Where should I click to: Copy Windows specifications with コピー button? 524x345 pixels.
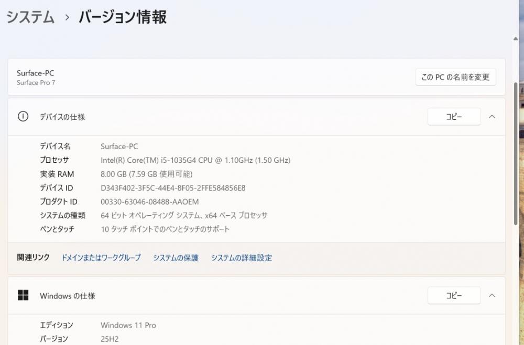454,295
